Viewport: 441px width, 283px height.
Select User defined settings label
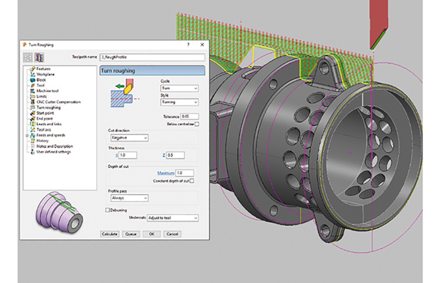(54, 152)
